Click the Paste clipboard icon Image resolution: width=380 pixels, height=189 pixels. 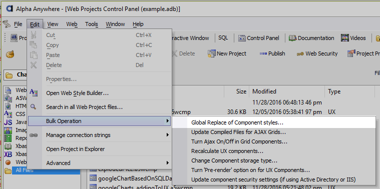(34, 55)
